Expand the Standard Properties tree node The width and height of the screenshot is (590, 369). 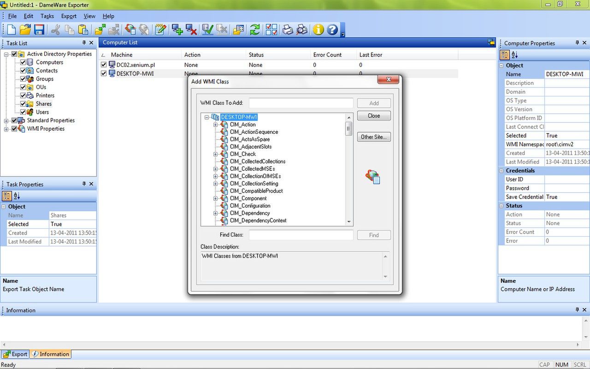pos(6,120)
